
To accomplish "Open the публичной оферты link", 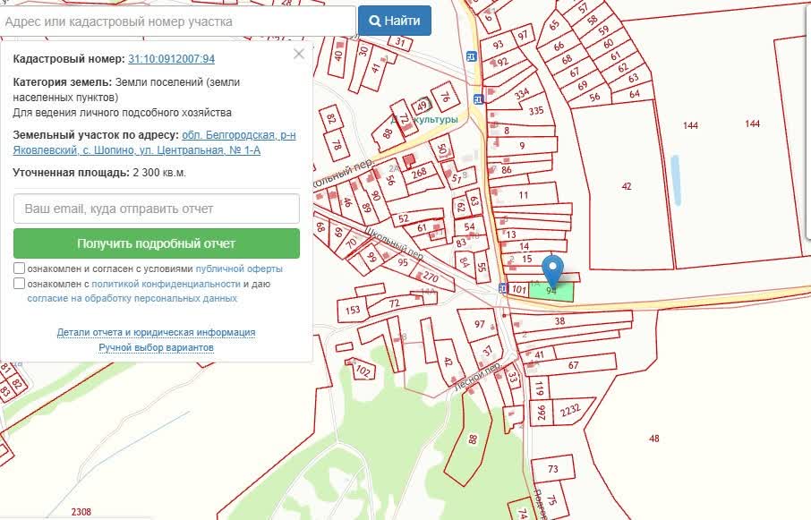I will coord(239,269).
